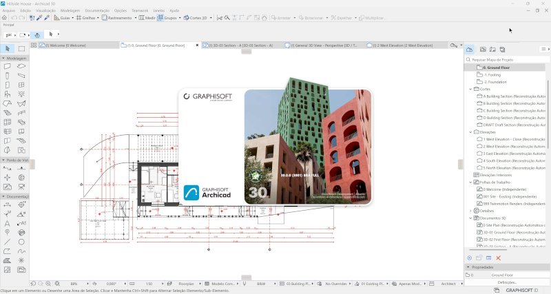Open the Modelagem menu
The image size is (551, 294).
coord(70,10)
